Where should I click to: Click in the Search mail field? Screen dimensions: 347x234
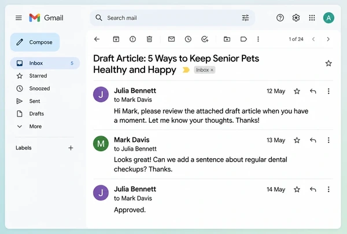[x=172, y=18]
